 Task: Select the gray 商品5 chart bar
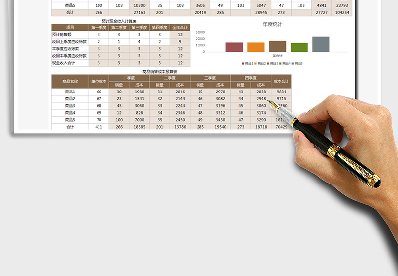pos(321,44)
